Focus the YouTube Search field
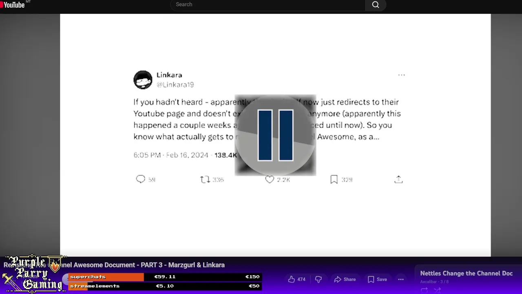This screenshot has height=294, width=522. pos(268,4)
